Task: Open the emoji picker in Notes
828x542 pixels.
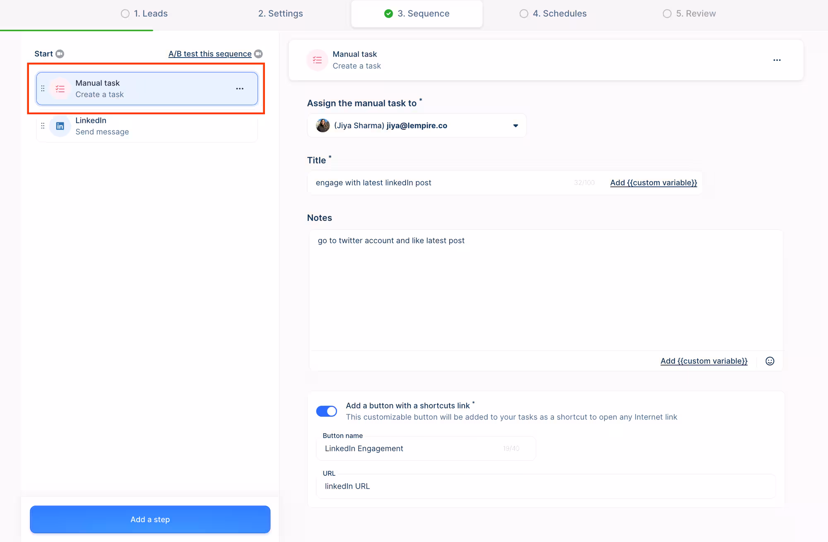Action: point(770,361)
